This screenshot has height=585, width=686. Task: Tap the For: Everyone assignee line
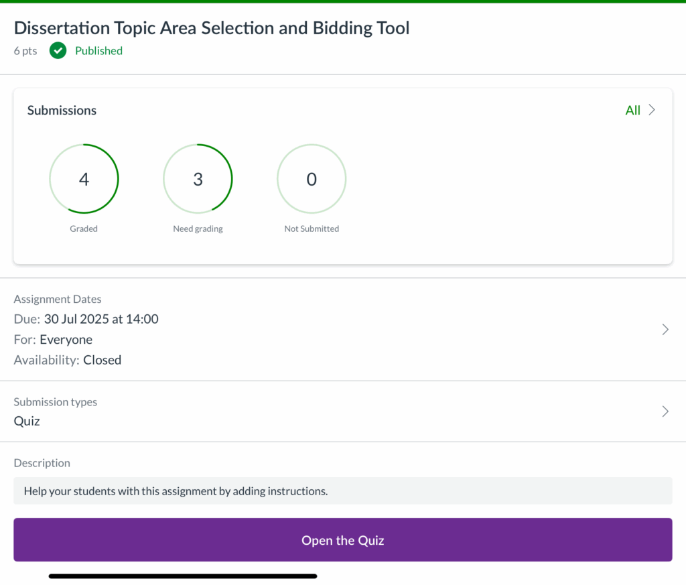pos(53,340)
